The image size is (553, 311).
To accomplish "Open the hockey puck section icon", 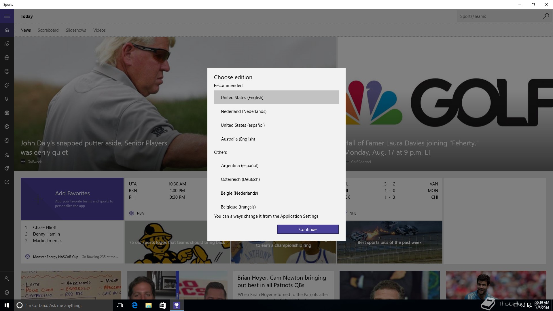I will click(7, 85).
